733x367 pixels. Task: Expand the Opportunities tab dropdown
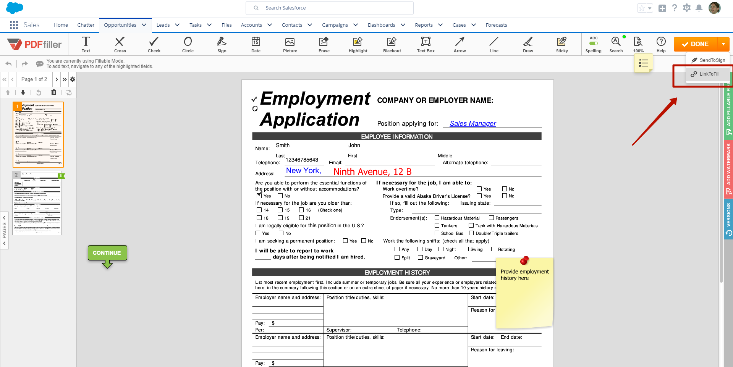pyautogui.click(x=144, y=25)
